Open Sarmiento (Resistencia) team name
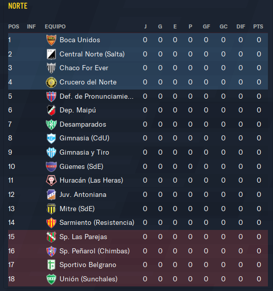 click(97, 222)
